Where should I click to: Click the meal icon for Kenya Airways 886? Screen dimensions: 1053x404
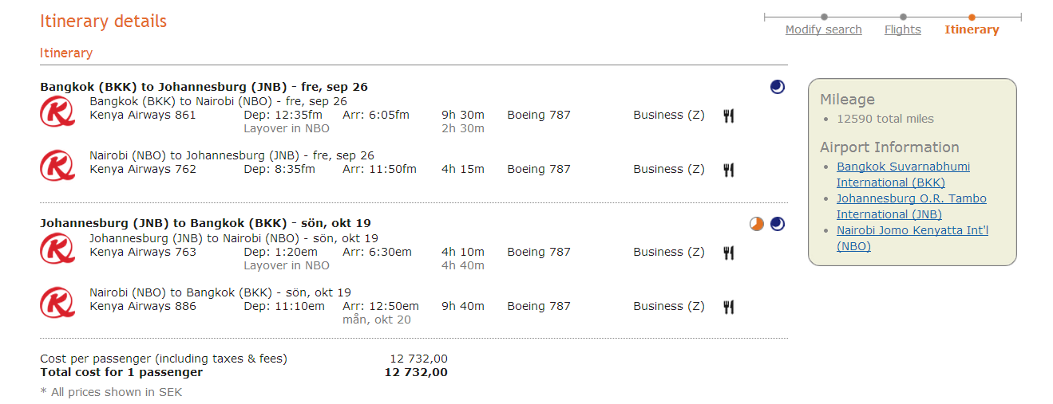(728, 307)
